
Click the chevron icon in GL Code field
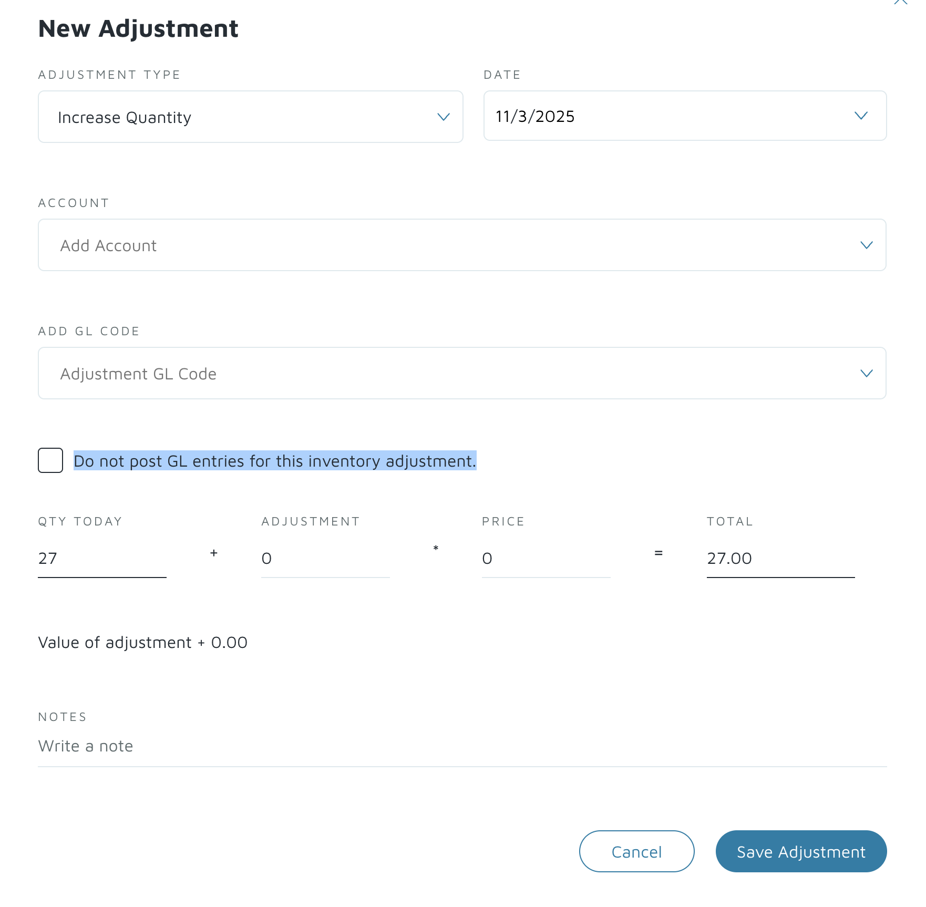point(867,373)
